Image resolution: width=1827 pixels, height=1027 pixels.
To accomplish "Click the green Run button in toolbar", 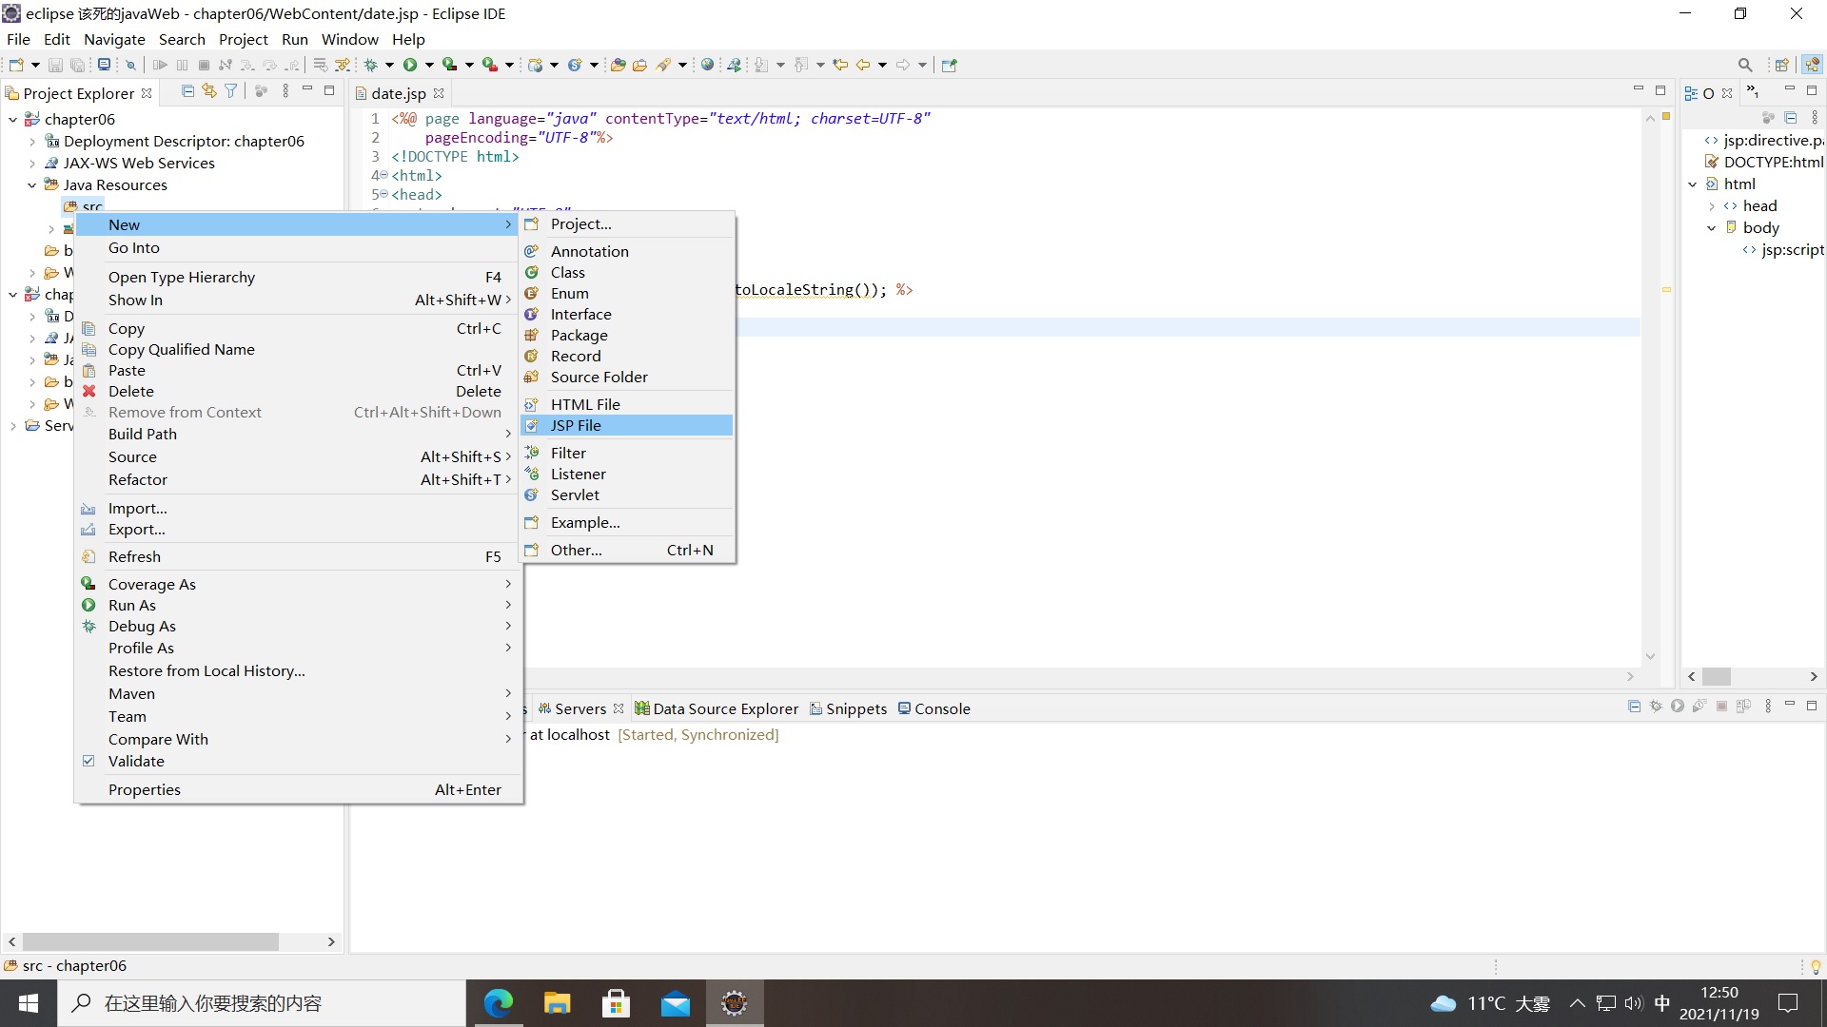I will click(x=410, y=65).
